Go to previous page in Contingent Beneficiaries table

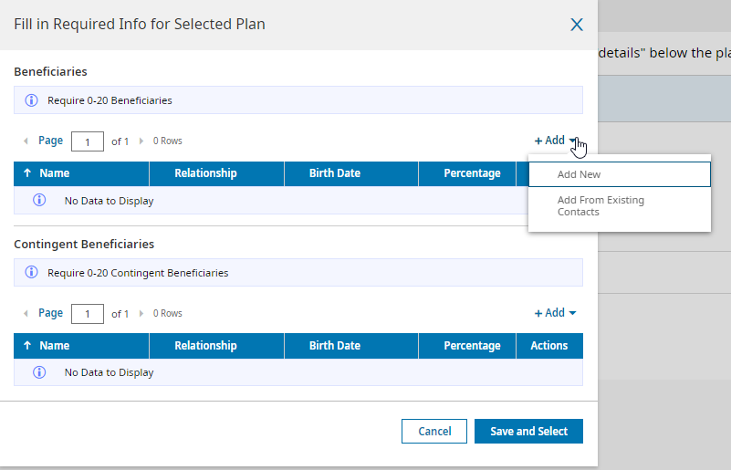click(26, 314)
